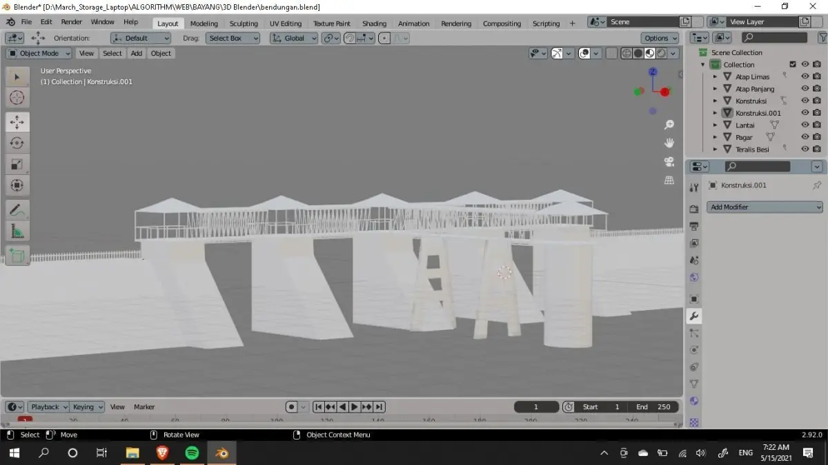The height and width of the screenshot is (465, 828).
Task: Open Modifier properties wrench tab
Action: point(694,316)
